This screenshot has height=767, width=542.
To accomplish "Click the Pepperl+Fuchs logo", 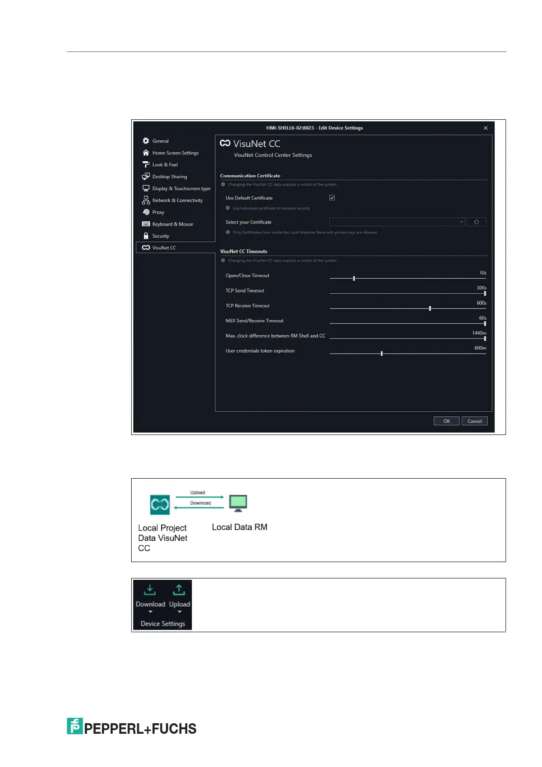I will tap(132, 727).
